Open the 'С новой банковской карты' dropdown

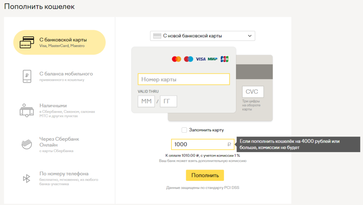point(202,36)
